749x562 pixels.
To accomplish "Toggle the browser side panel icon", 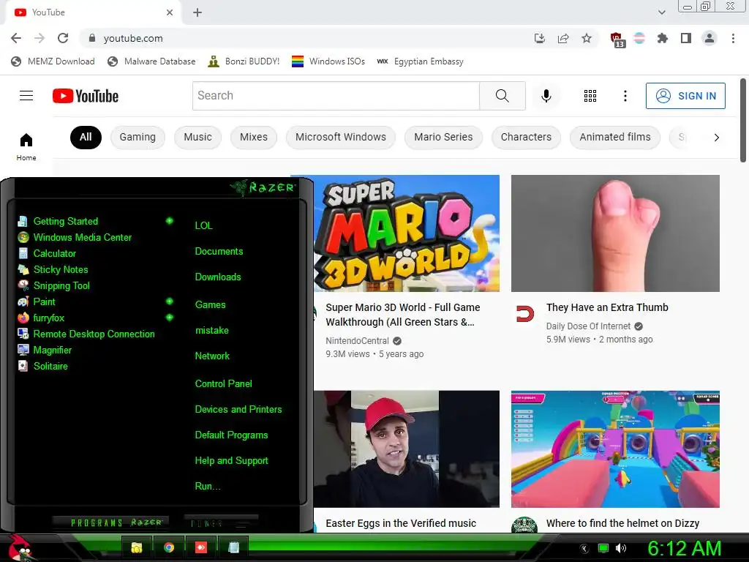I will click(x=686, y=38).
